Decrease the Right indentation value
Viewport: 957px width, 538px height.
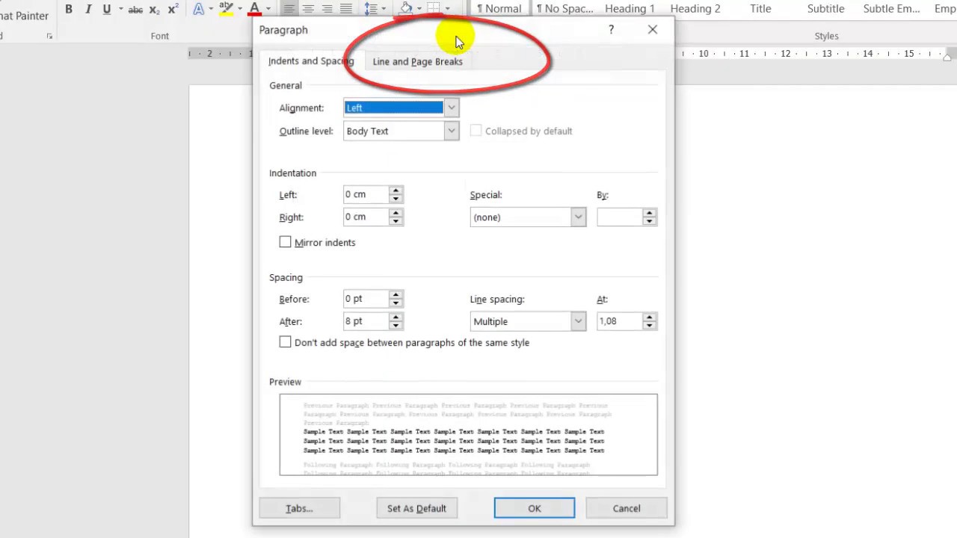click(x=396, y=221)
